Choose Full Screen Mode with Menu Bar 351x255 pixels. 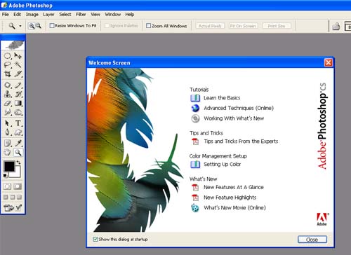click(13, 197)
